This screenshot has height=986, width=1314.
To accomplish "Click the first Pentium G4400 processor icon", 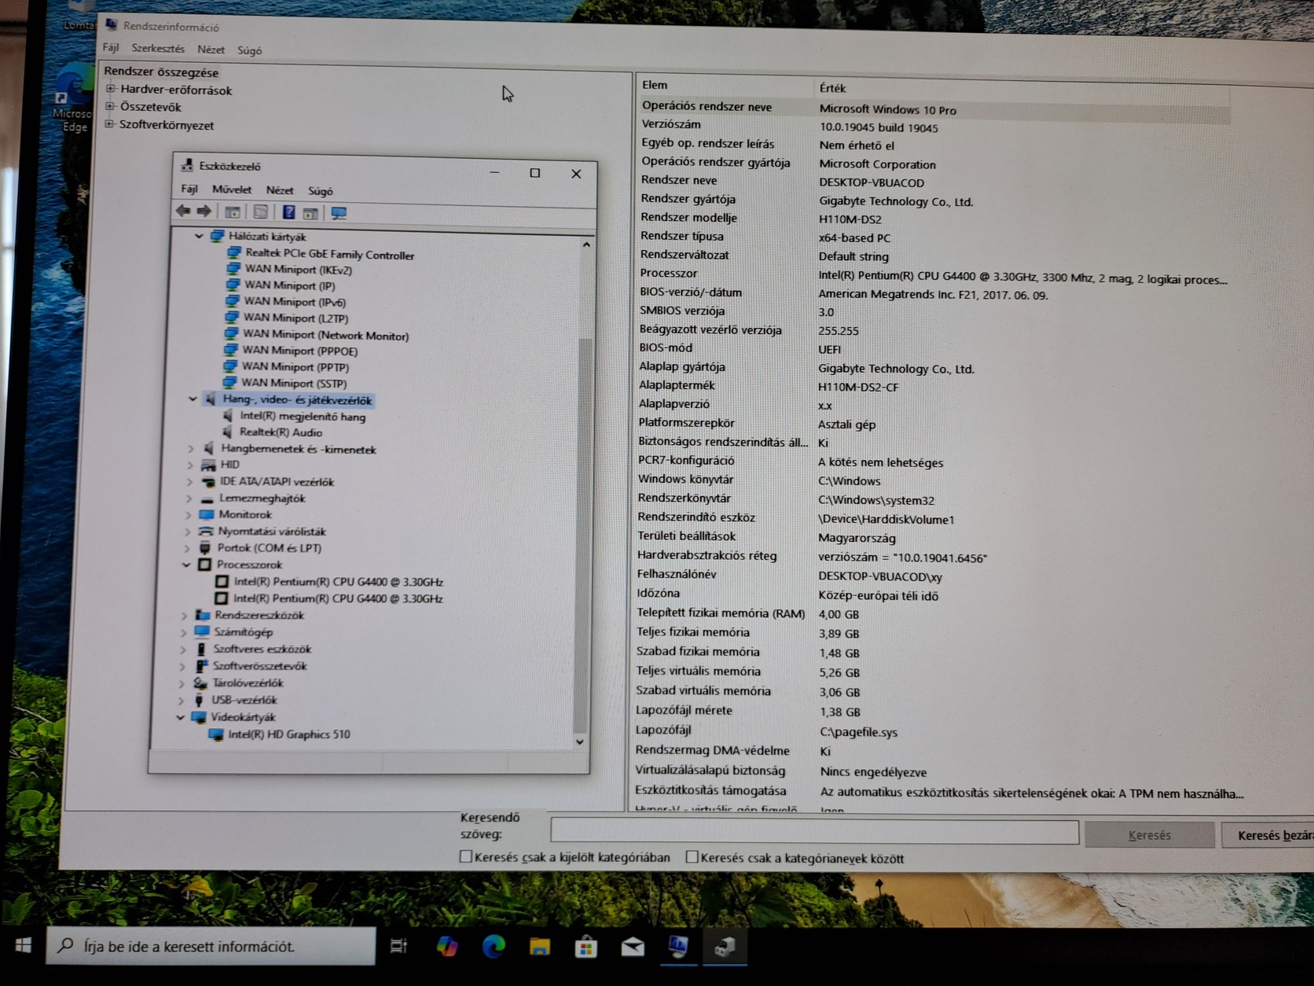I will [222, 581].
